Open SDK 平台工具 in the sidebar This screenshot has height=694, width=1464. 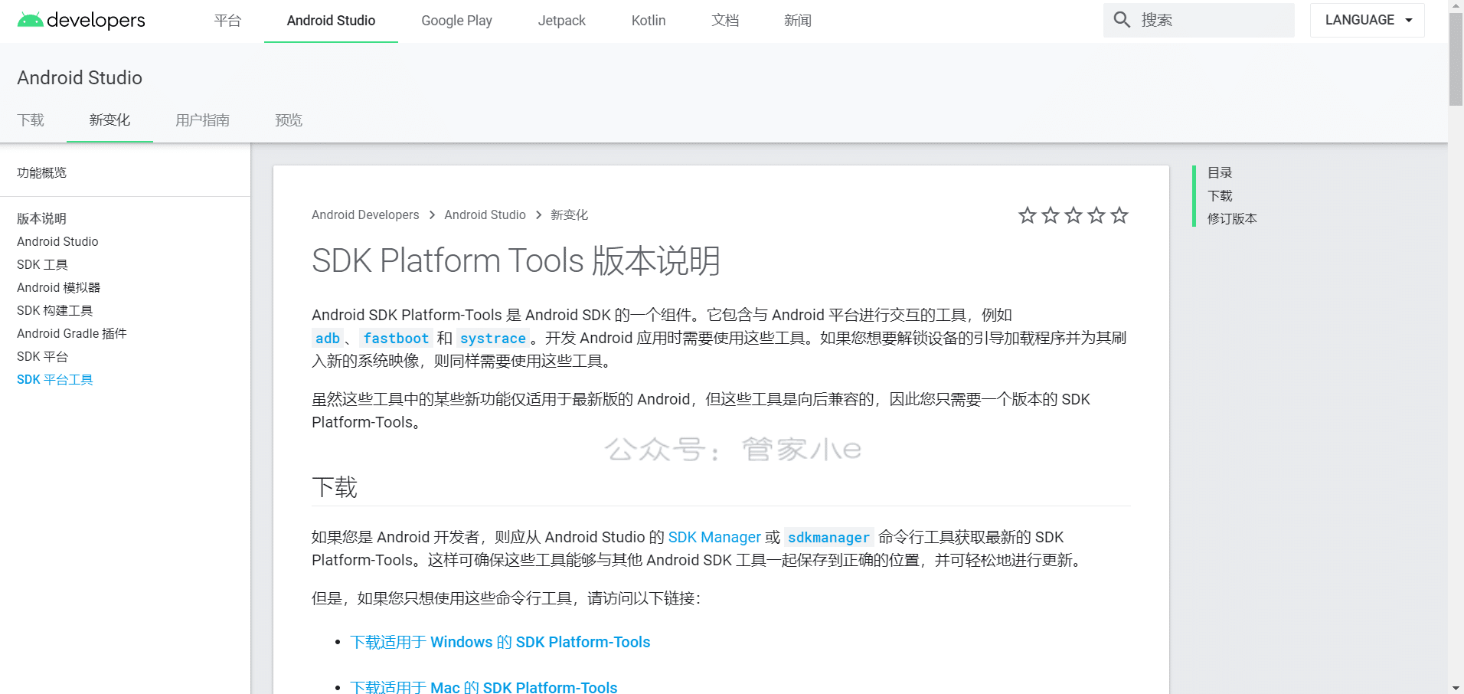54,380
